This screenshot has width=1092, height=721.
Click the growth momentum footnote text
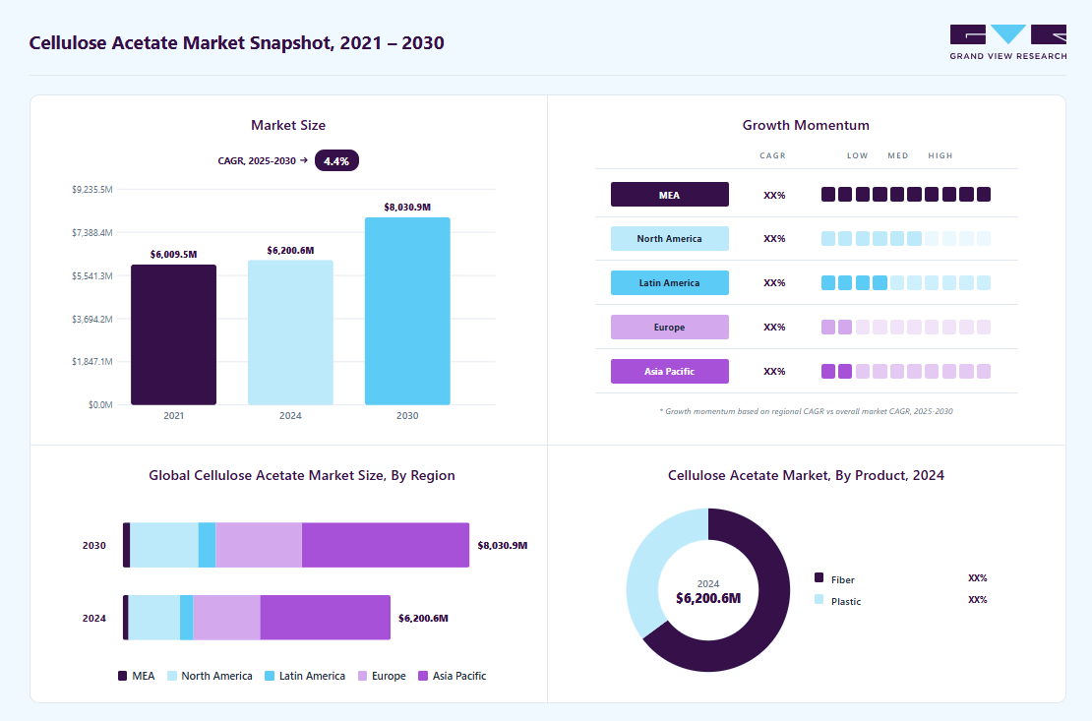pos(806,411)
